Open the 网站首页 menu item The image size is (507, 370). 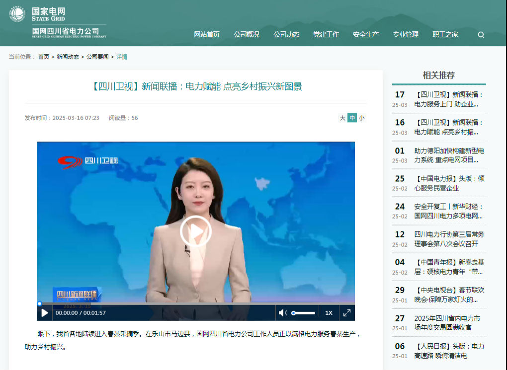pyautogui.click(x=207, y=34)
